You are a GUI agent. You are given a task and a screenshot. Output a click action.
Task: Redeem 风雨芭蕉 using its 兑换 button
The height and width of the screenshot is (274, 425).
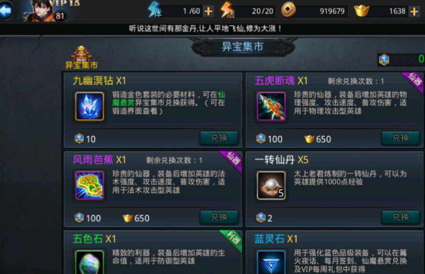pyautogui.click(x=219, y=217)
